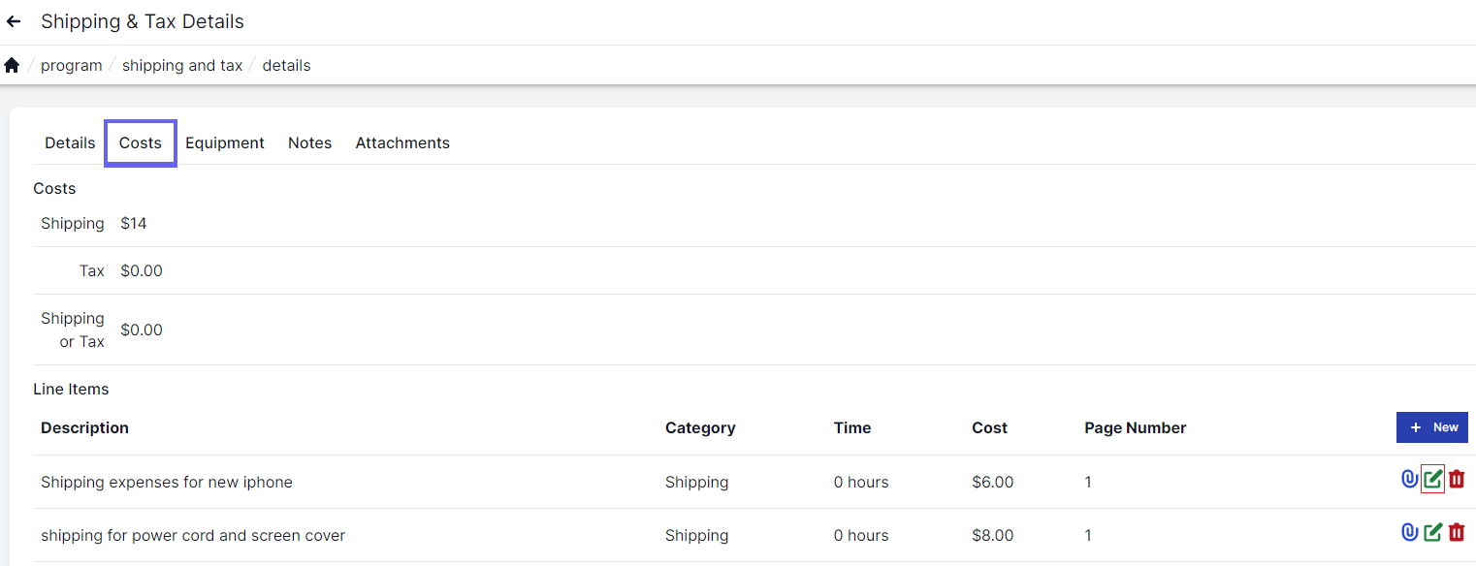This screenshot has height=566, width=1476.
Task: Delete the power cord and screen cover entry
Action: 1457,531
